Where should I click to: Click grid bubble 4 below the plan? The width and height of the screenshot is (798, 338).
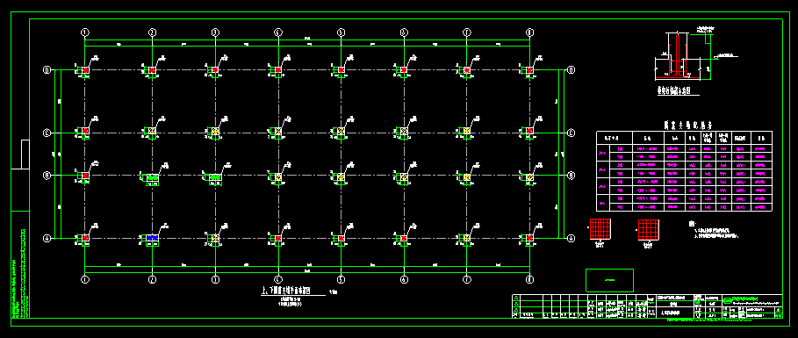click(278, 279)
